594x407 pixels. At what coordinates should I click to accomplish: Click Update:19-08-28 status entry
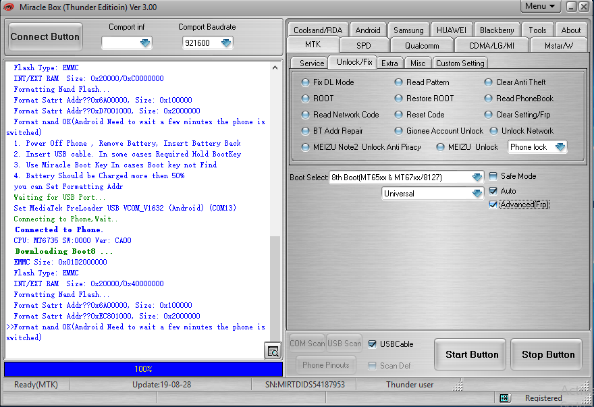(161, 385)
